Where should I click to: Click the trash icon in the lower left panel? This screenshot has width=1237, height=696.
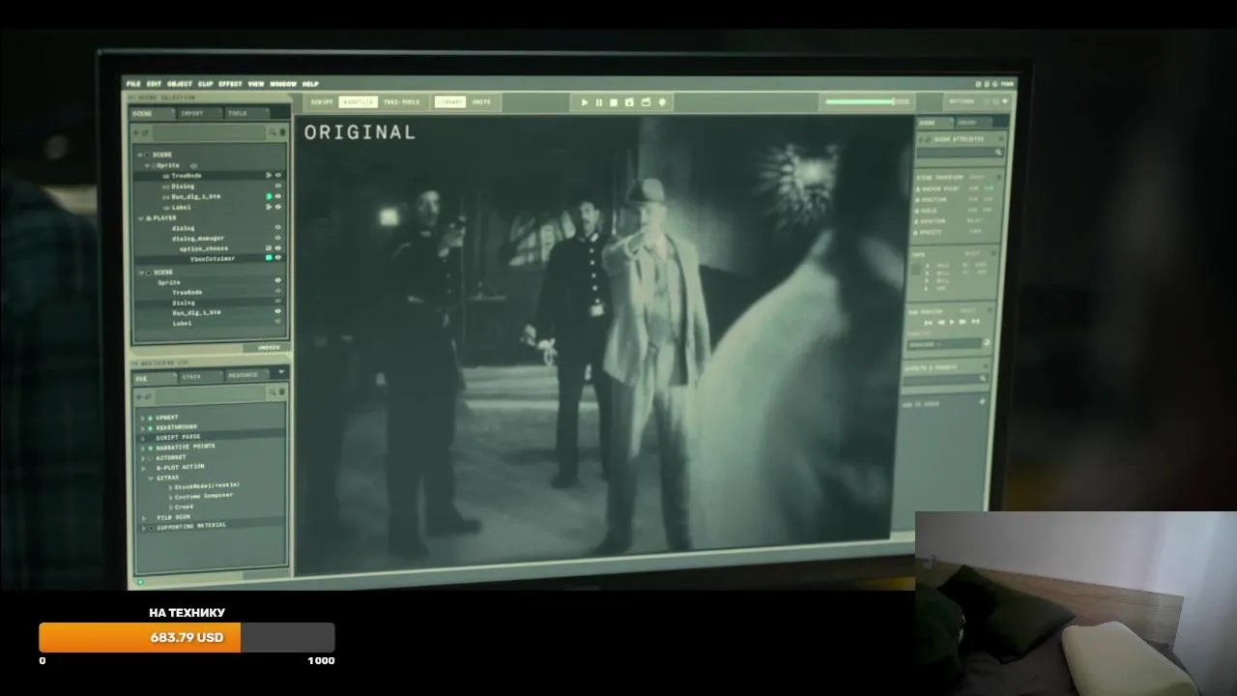click(x=282, y=391)
